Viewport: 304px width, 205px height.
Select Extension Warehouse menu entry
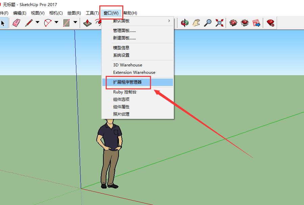click(x=137, y=72)
